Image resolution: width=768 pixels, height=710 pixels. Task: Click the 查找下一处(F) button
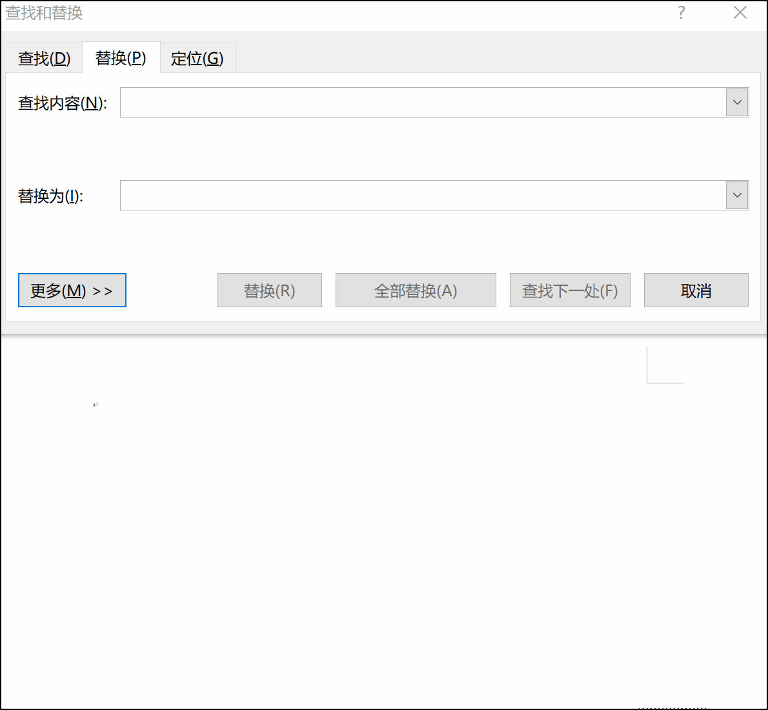point(570,290)
